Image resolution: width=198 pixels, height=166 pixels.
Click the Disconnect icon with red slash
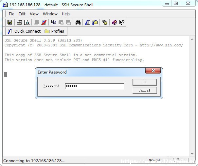[x=44, y=23]
